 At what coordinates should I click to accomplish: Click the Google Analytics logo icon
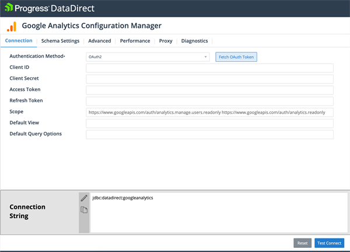click(12, 27)
